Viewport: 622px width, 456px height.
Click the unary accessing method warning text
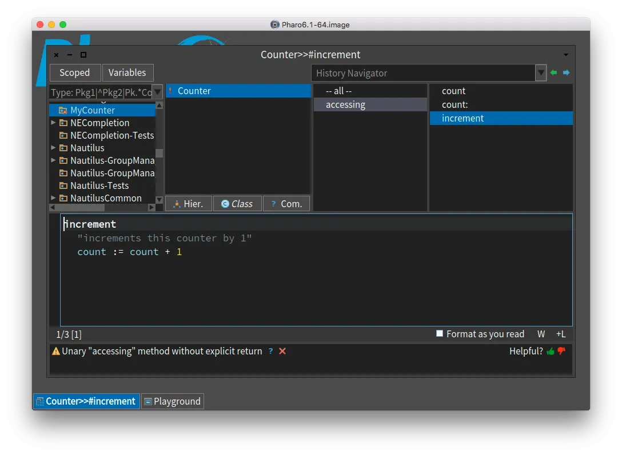pyautogui.click(x=162, y=351)
